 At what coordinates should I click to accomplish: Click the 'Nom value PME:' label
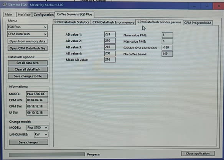click(x=135, y=35)
